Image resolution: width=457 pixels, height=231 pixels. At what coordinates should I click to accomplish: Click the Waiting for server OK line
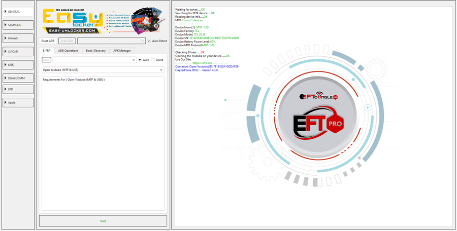190,10
